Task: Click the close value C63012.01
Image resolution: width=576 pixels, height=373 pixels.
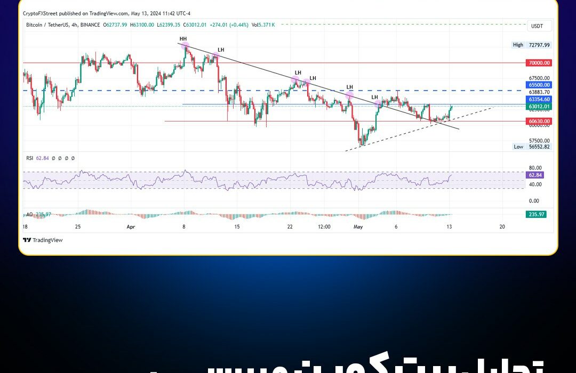Action: pyautogui.click(x=195, y=25)
